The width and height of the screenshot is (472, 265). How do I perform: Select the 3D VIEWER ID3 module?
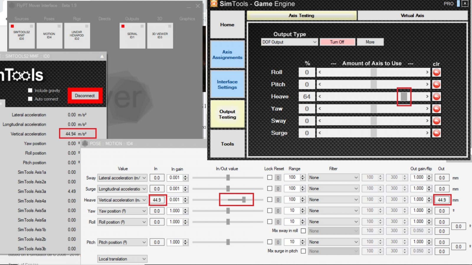pyautogui.click(x=160, y=35)
